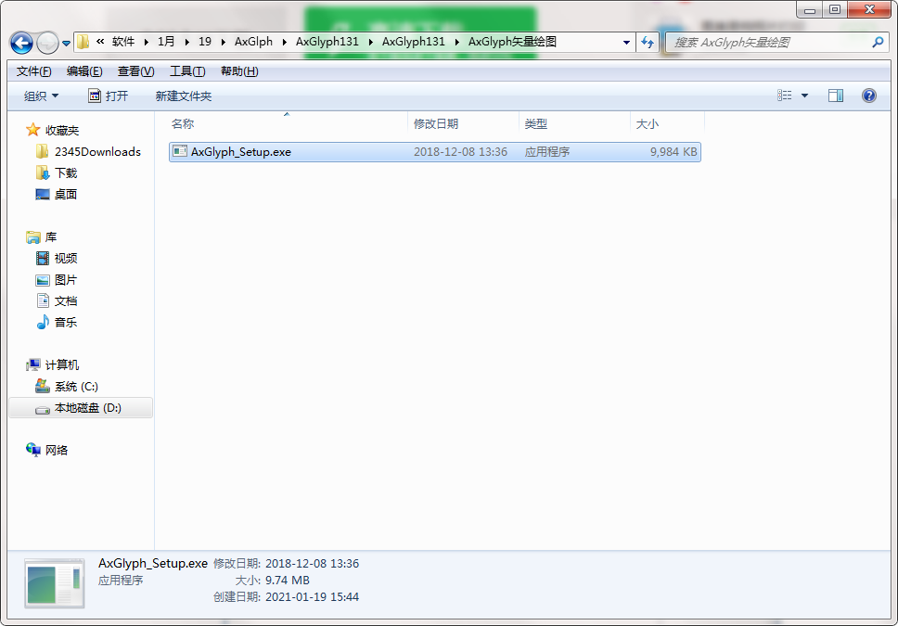898x626 pixels.
Task: Select 库 in the navigation pane
Action: 51,237
